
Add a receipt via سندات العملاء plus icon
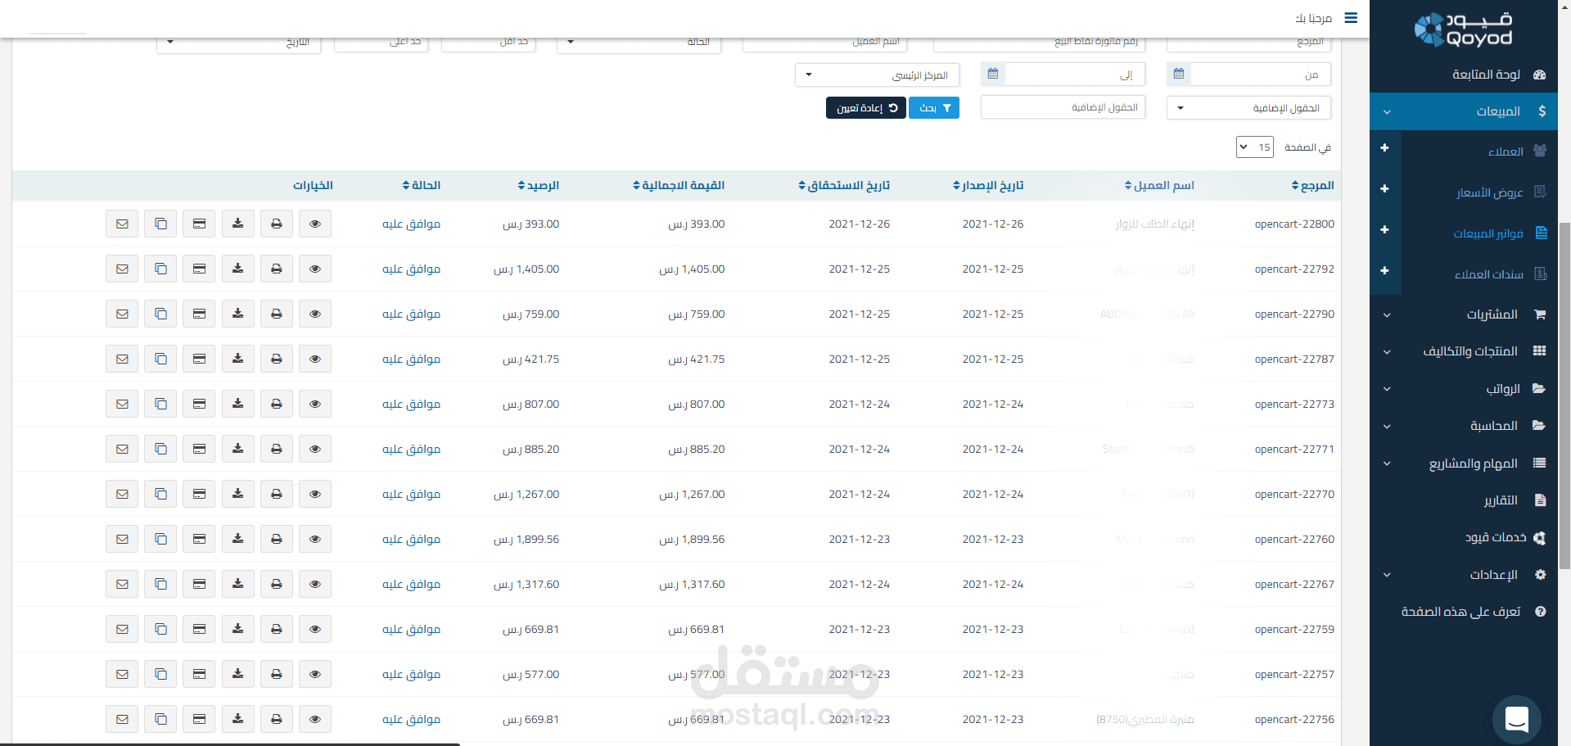tap(1384, 271)
